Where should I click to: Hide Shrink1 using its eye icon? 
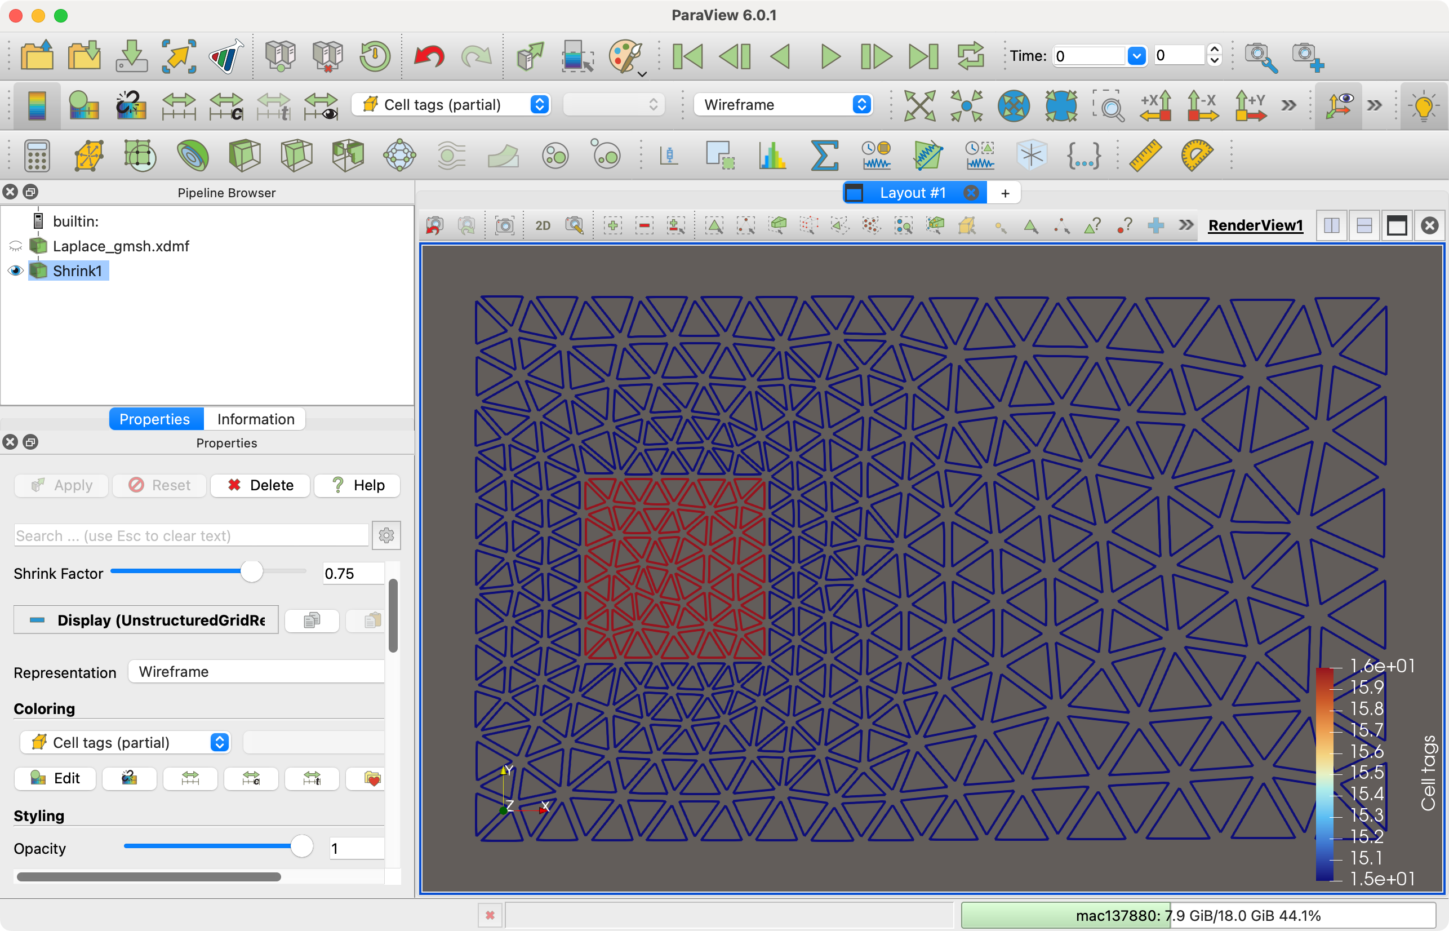pos(15,271)
